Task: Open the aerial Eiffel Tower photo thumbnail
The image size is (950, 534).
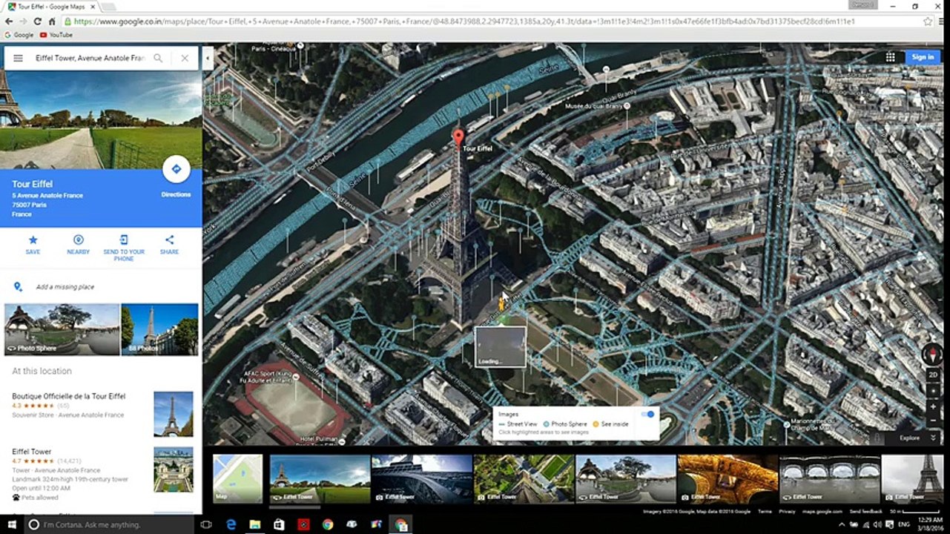Action: pyautogui.click(x=524, y=478)
